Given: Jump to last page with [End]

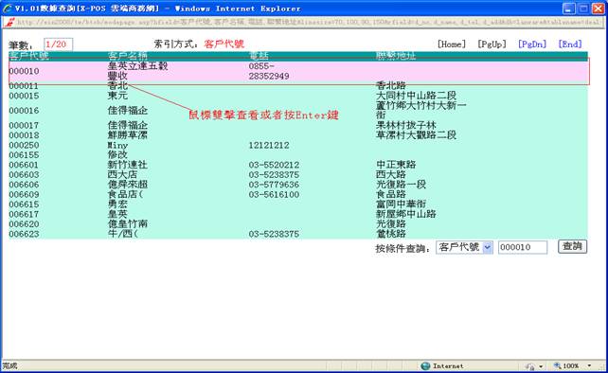Looking at the screenshot, I should pos(570,44).
